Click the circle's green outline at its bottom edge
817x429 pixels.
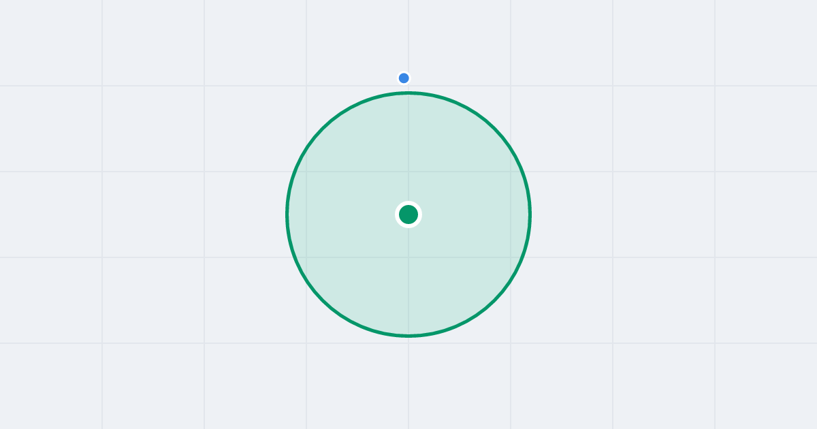pyautogui.click(x=408, y=335)
